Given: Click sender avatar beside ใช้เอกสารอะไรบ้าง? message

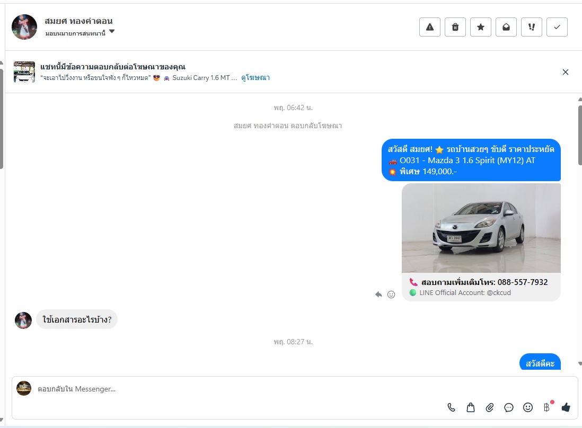Looking at the screenshot, I should [x=23, y=320].
